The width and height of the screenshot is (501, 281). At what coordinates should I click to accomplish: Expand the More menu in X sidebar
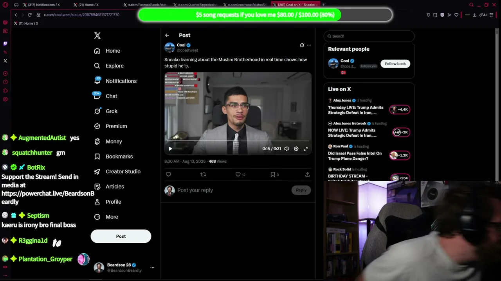click(x=106, y=217)
